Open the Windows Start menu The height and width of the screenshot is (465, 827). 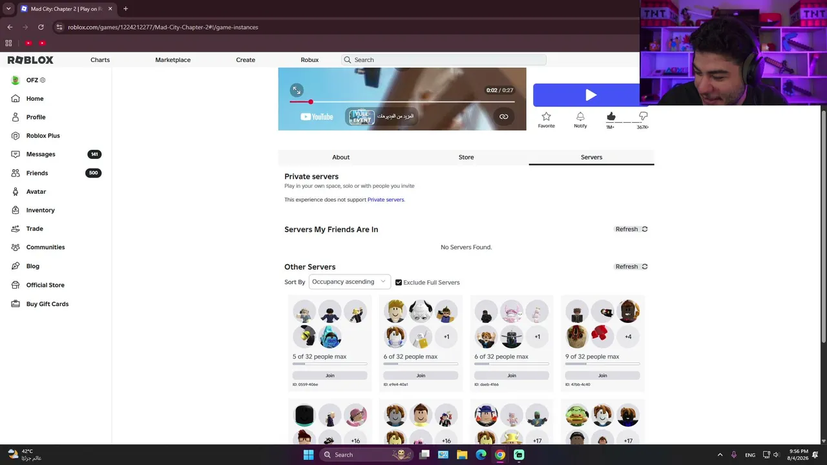coord(308,455)
